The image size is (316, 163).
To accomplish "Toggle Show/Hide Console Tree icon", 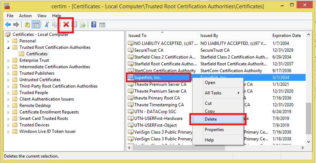I will (36, 25).
